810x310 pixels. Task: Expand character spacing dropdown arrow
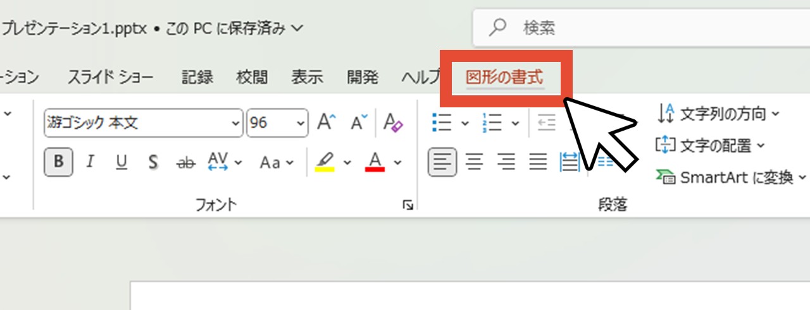239,163
